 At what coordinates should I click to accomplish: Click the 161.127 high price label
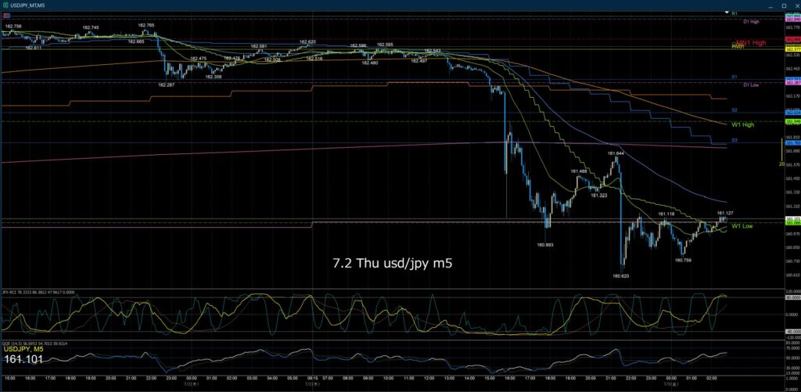point(725,213)
